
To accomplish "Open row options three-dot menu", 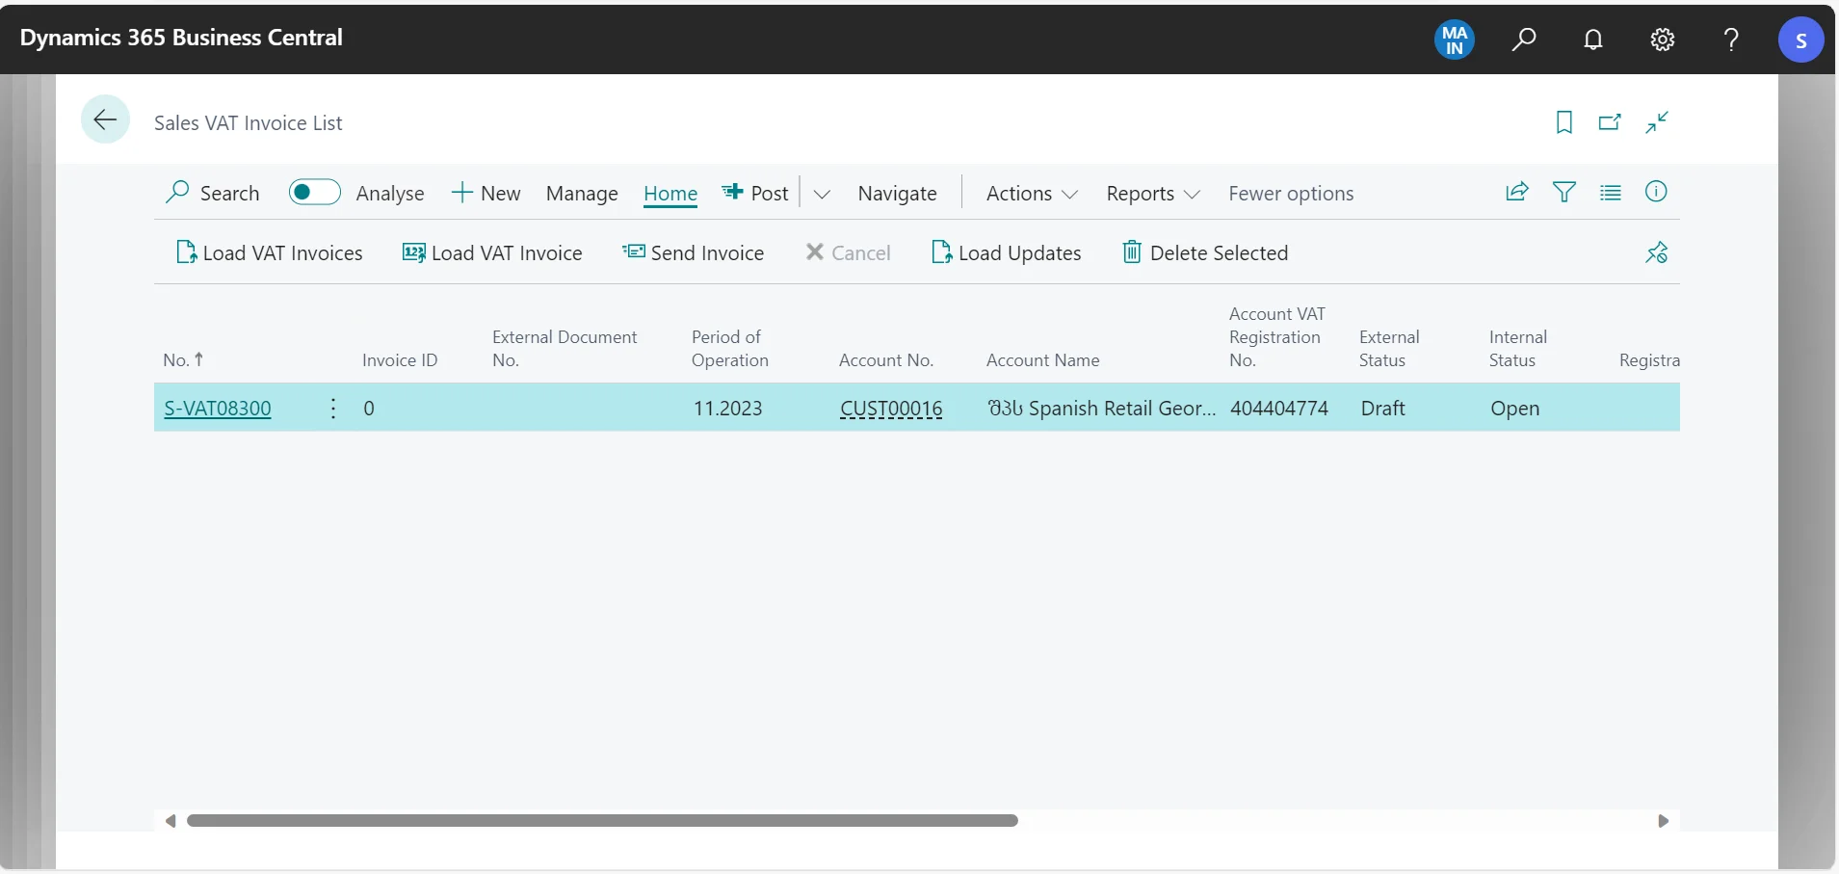I will click(x=333, y=408).
